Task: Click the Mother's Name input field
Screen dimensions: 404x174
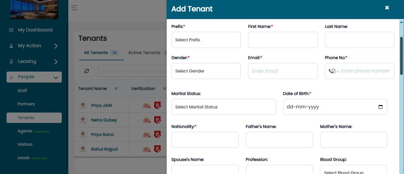Action: [354, 140]
